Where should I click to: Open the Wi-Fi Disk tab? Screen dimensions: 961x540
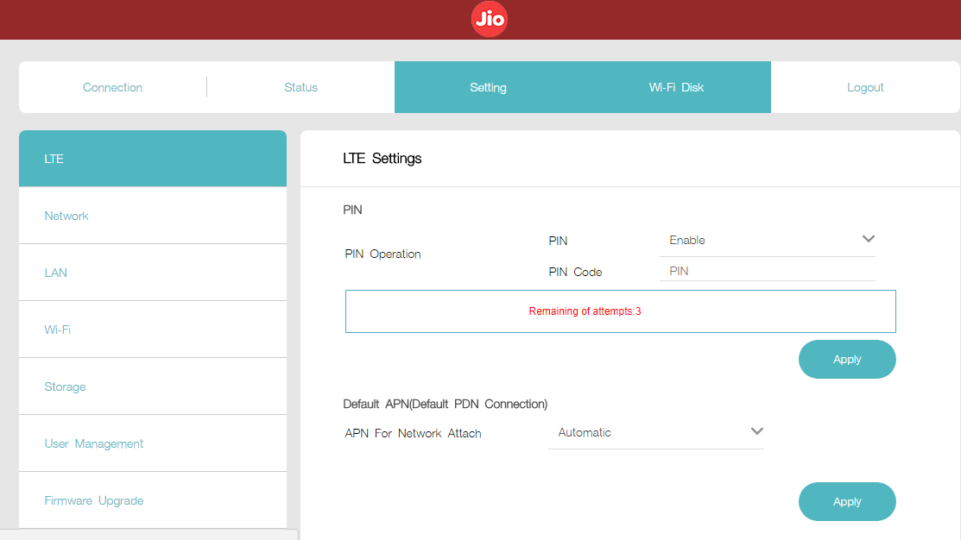[677, 87]
